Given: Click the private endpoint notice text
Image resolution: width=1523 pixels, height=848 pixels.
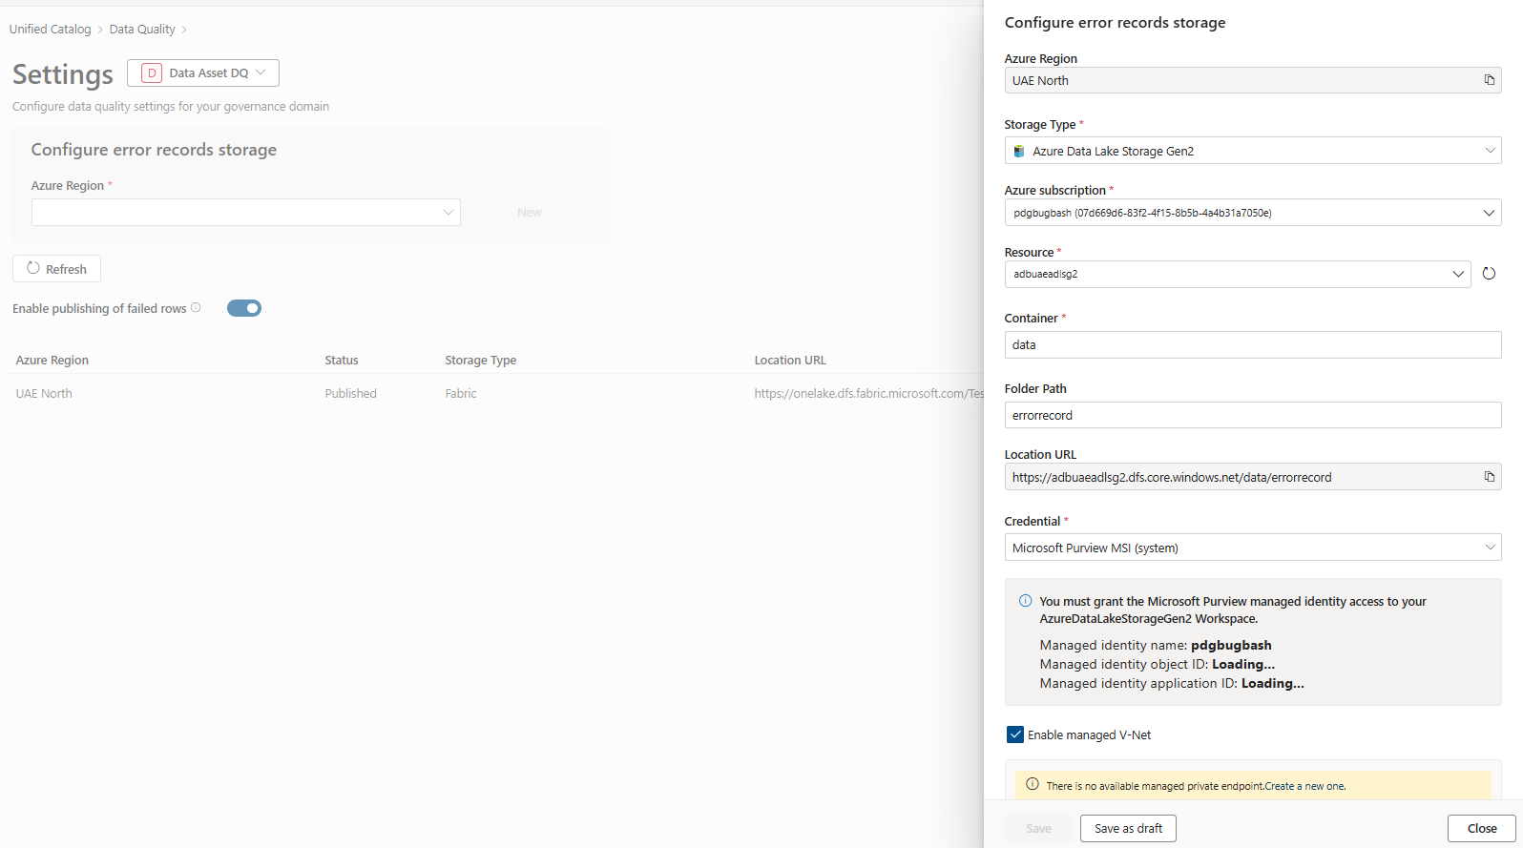Looking at the screenshot, I should [x=1196, y=786].
